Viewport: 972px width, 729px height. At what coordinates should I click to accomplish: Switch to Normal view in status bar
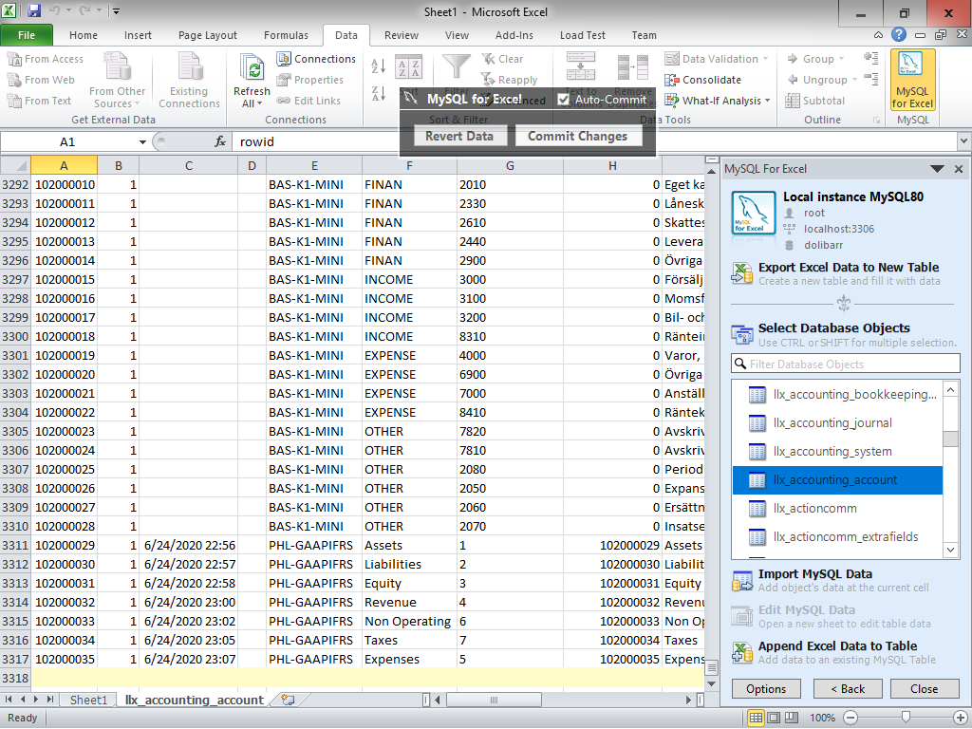[756, 718]
